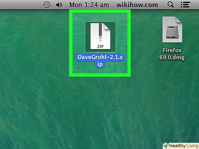Select the Firefox disk image file icon
The width and height of the screenshot is (199, 149).
172,29
